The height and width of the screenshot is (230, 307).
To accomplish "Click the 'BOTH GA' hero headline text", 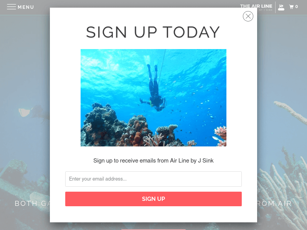I will (33, 204).
